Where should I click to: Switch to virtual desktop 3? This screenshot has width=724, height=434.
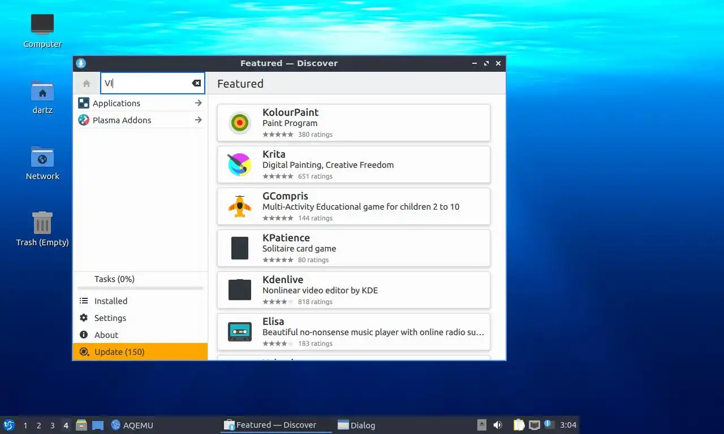[52, 426]
